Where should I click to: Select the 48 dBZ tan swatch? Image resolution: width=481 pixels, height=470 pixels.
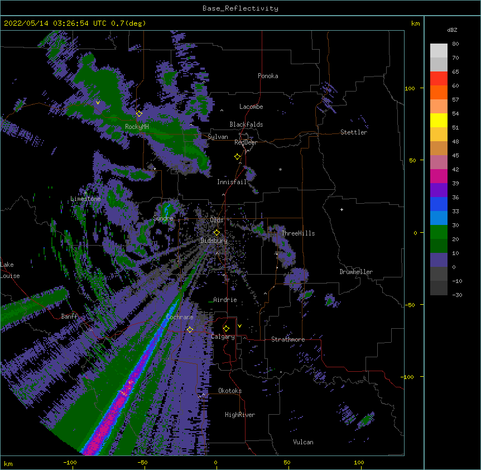pyautogui.click(x=439, y=148)
